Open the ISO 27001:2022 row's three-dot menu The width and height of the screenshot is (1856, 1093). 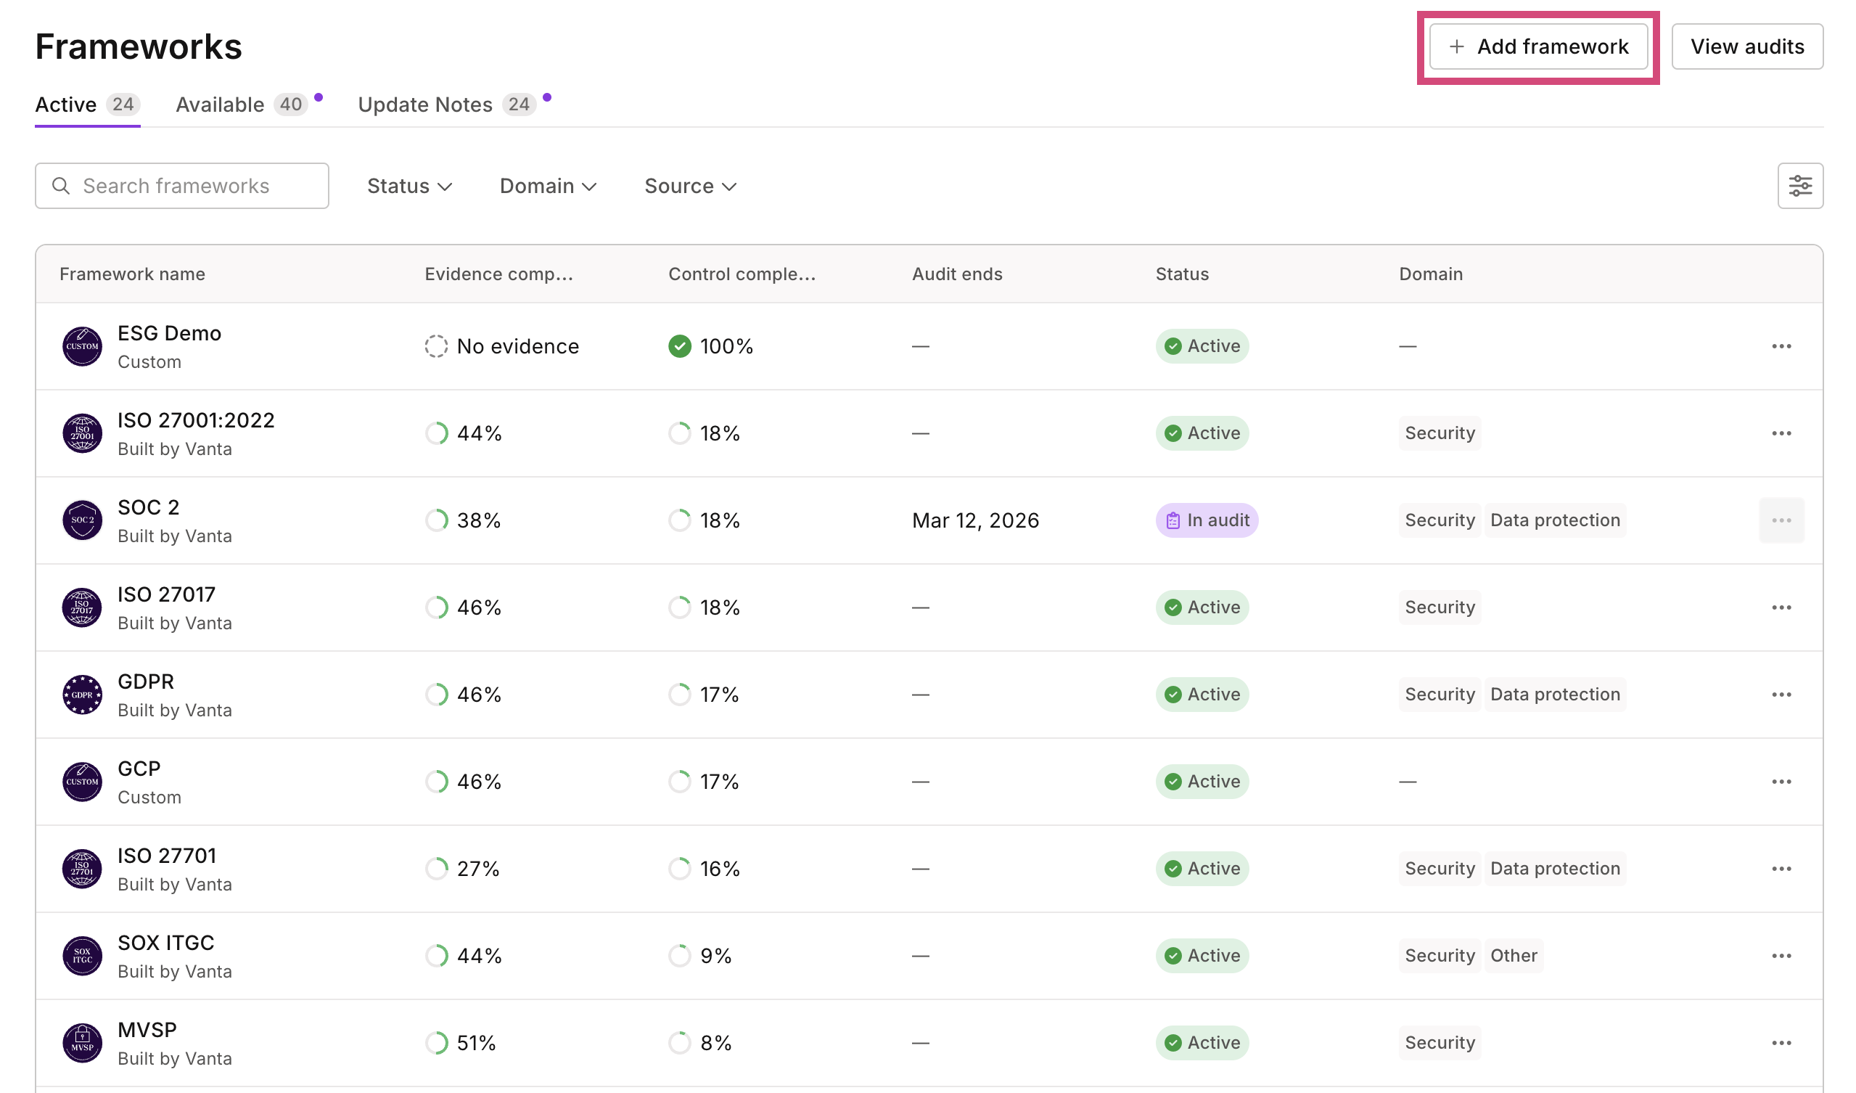[x=1781, y=433]
